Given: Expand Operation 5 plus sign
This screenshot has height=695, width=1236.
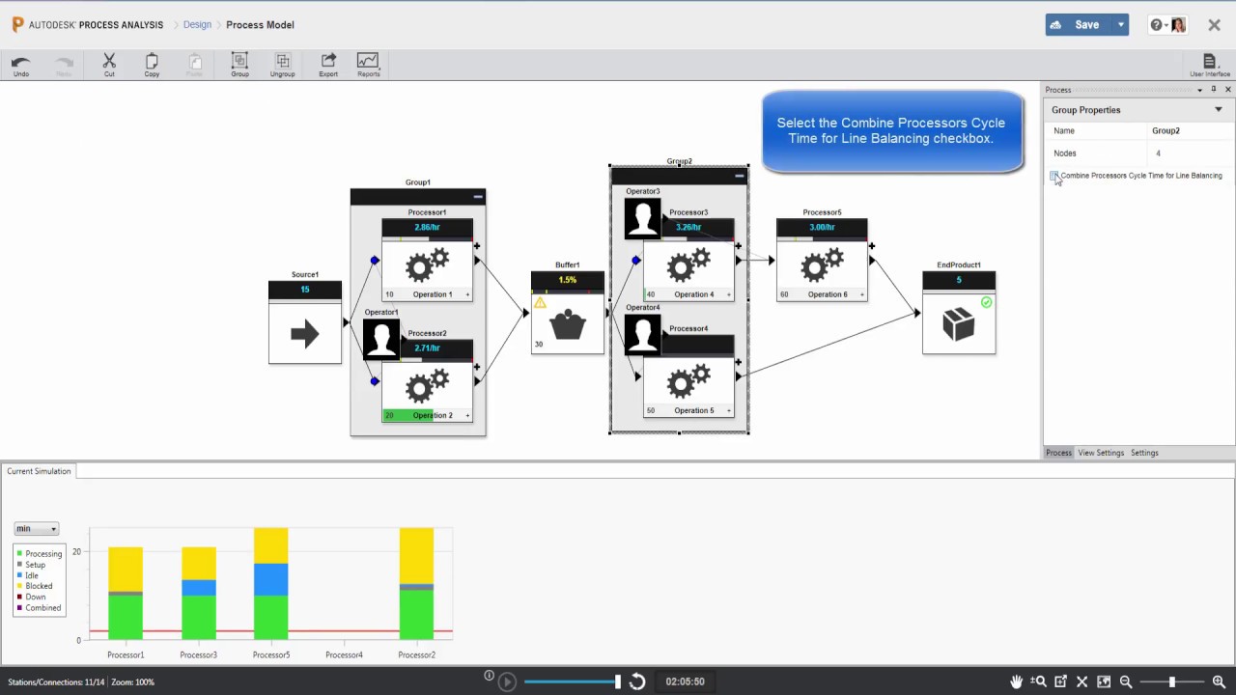Looking at the screenshot, I should tap(728, 410).
